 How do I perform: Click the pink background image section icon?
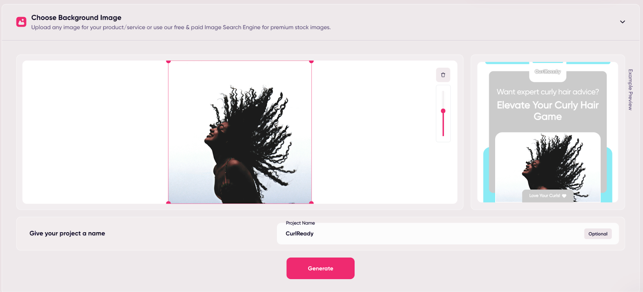point(21,22)
